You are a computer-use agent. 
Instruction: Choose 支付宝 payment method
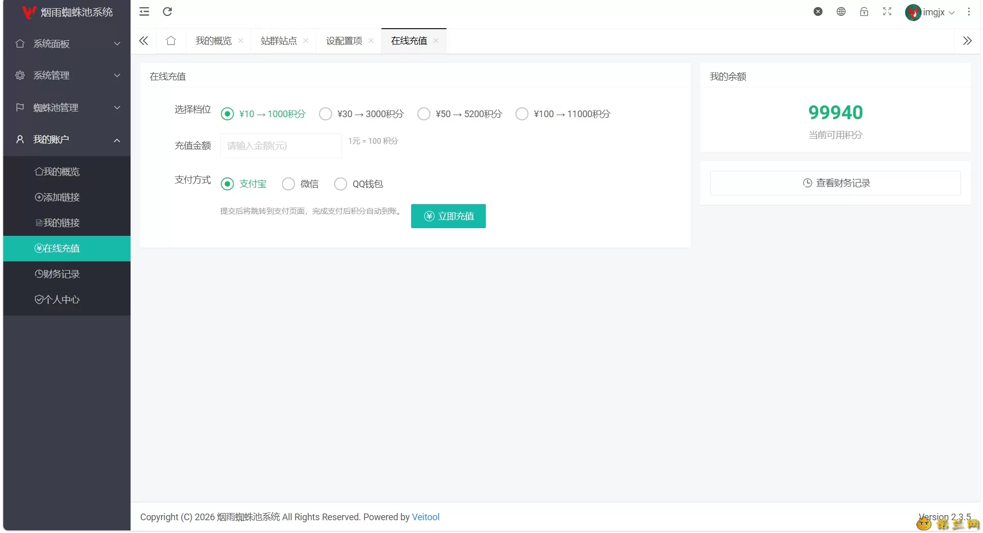coord(244,184)
